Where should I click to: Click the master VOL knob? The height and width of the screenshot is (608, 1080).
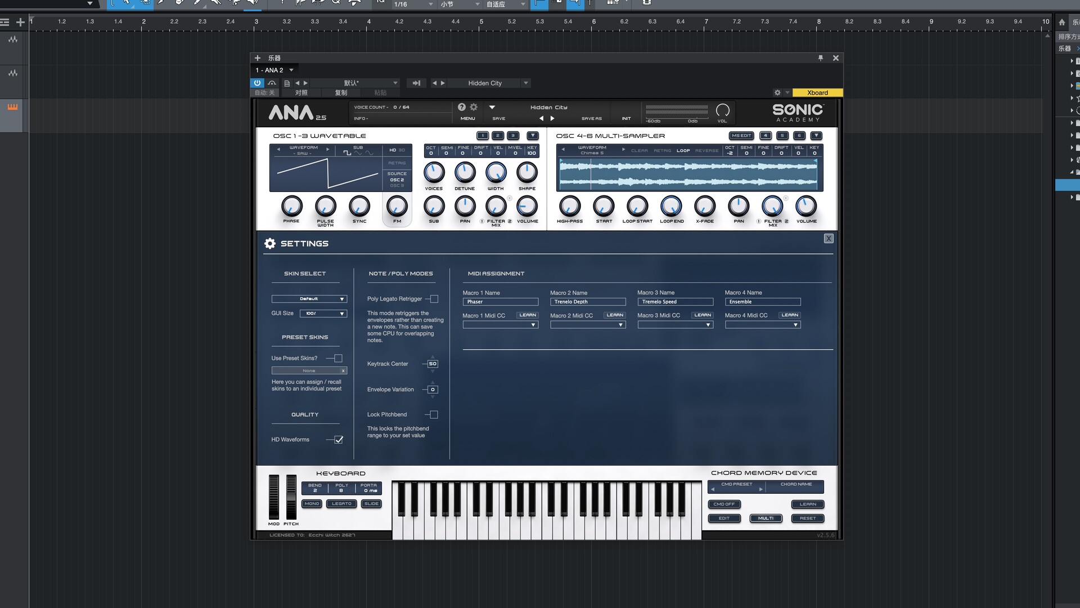pos(722,110)
